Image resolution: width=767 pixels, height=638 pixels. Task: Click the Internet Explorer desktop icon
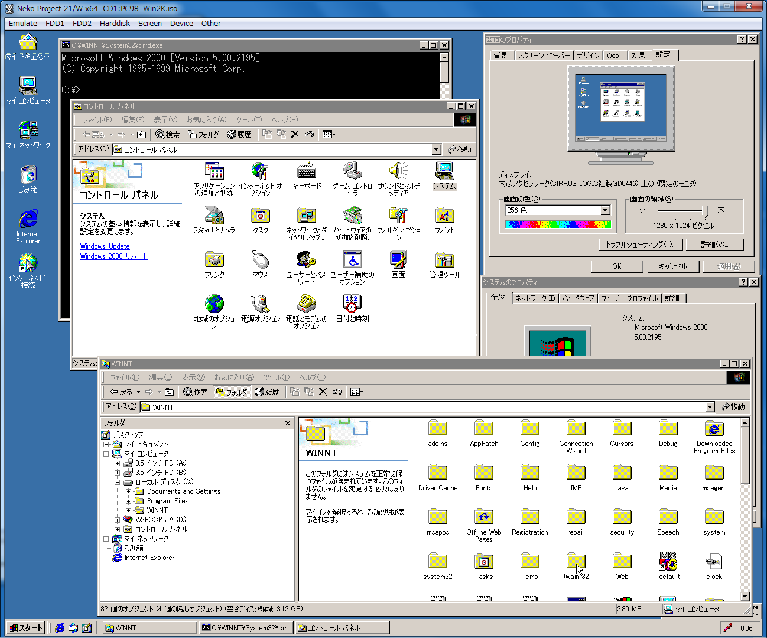pos(28,220)
